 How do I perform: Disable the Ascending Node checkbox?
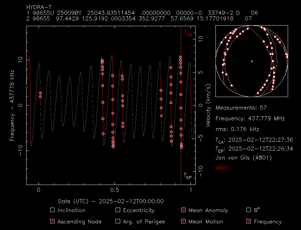(x=52, y=221)
